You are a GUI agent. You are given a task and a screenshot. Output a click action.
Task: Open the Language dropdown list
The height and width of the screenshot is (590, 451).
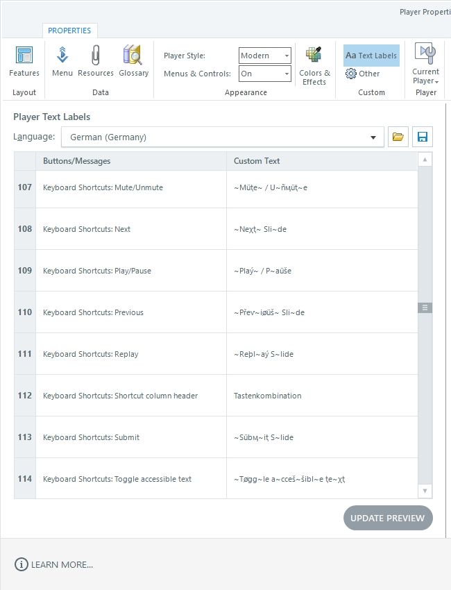click(x=222, y=137)
